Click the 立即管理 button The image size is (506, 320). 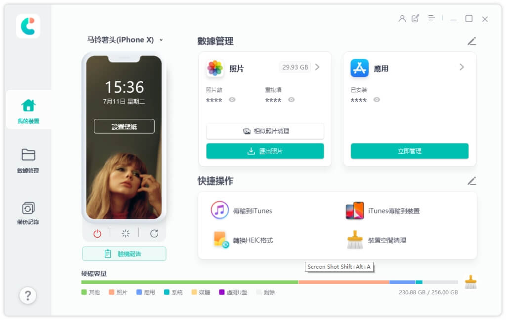pos(410,151)
